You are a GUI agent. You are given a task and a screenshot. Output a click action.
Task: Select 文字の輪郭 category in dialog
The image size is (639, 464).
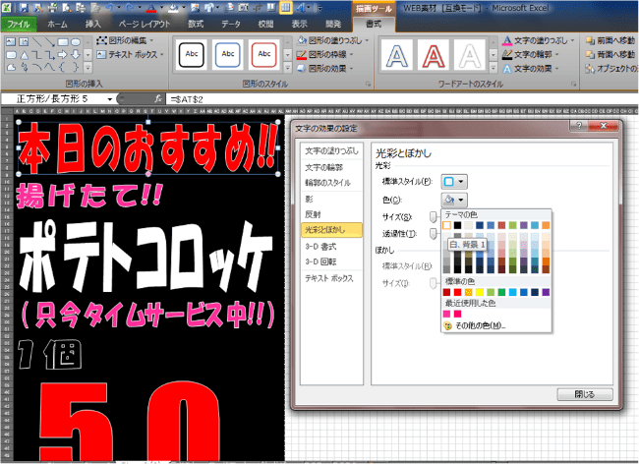pos(331,167)
